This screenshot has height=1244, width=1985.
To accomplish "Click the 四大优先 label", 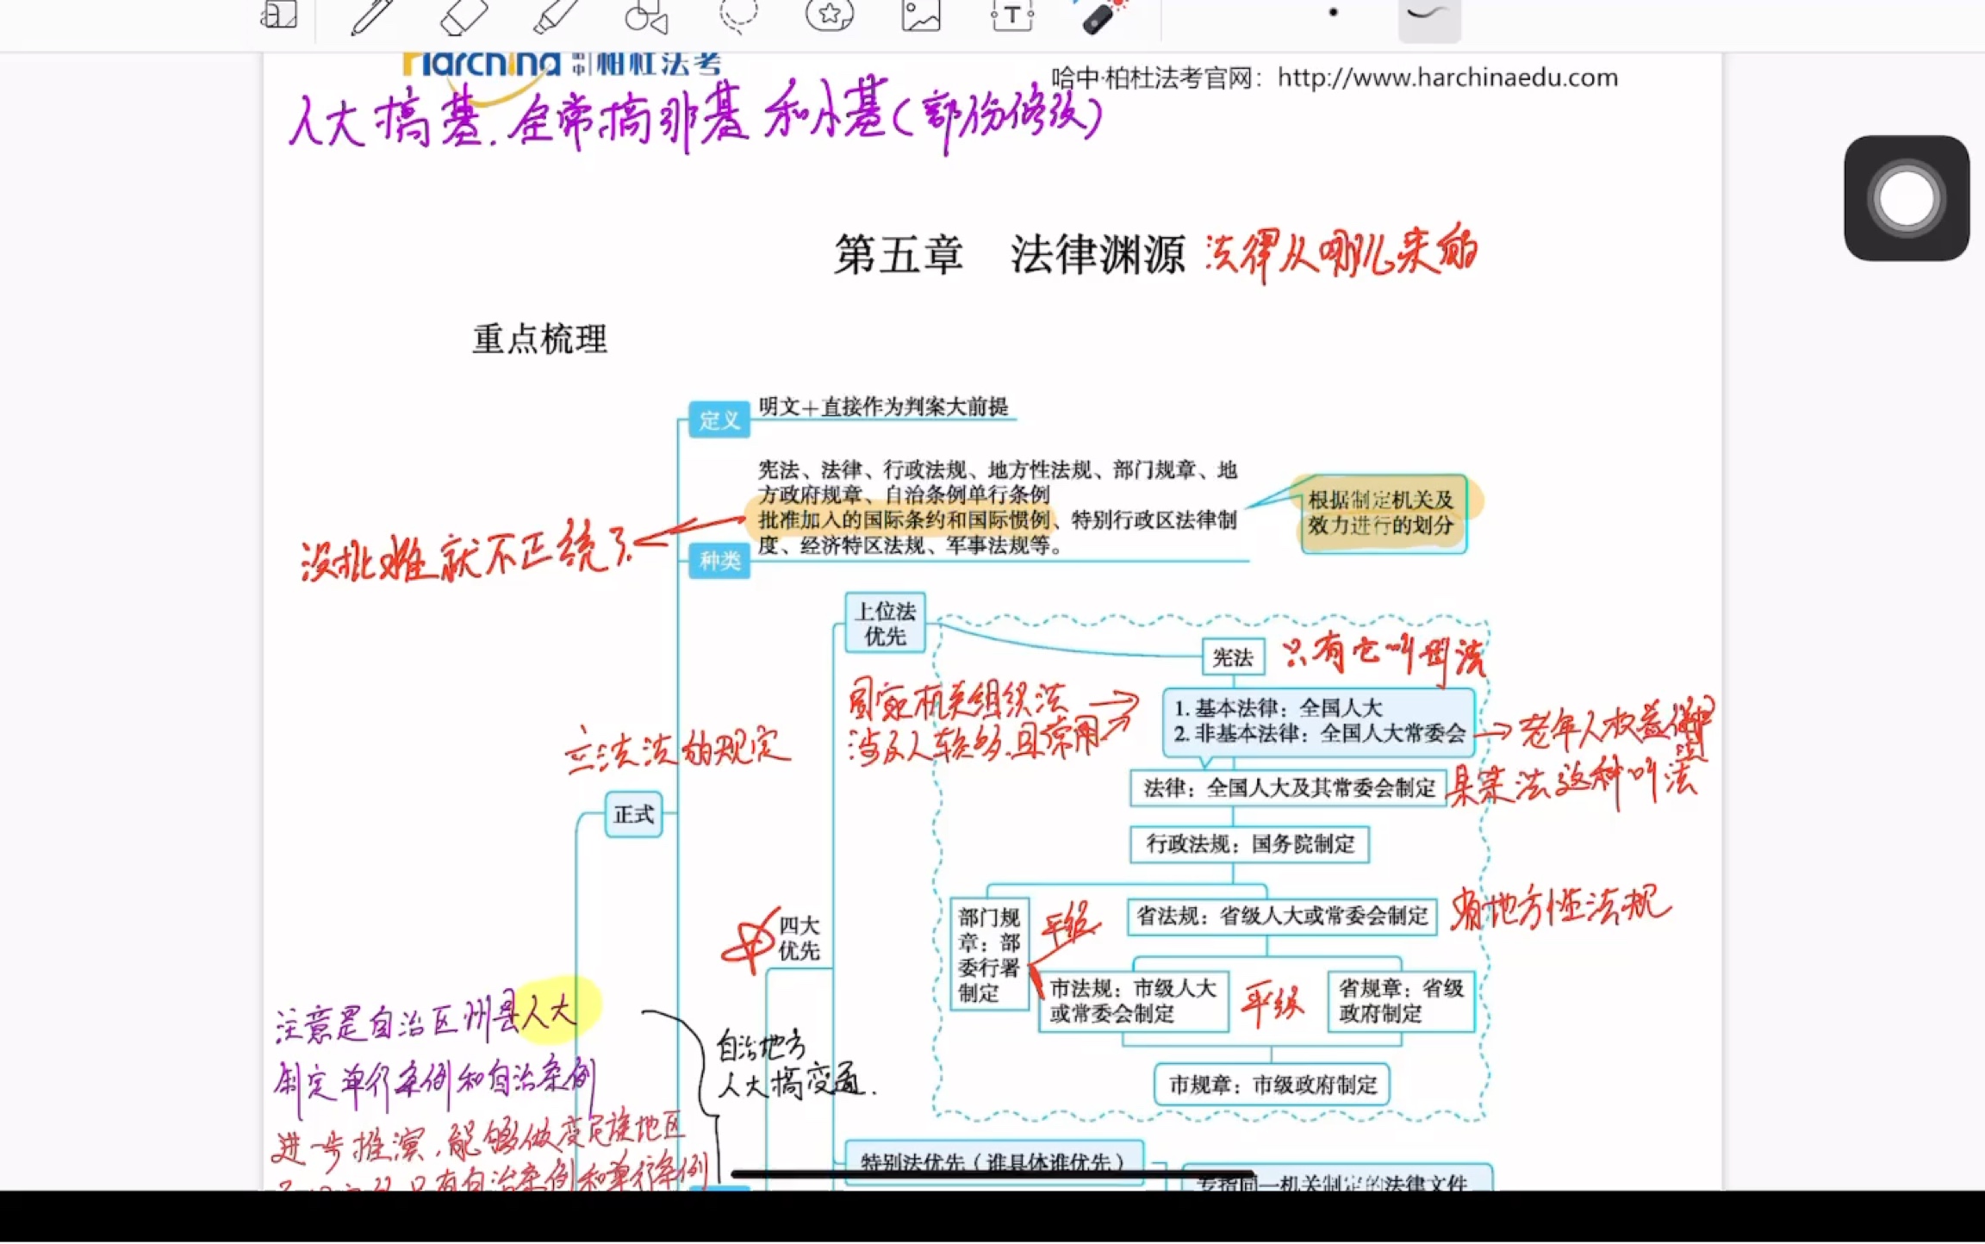I will [x=799, y=938].
